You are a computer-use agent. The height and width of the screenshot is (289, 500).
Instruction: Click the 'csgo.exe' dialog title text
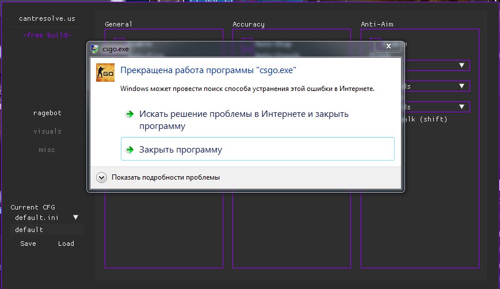pyautogui.click(x=116, y=49)
